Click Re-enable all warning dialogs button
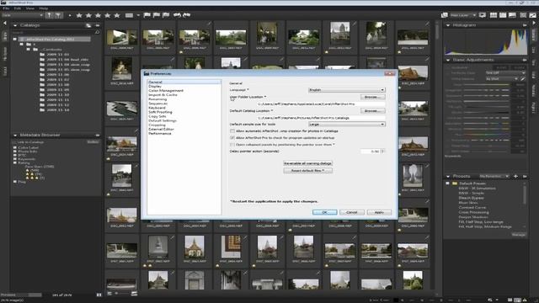 307,163
